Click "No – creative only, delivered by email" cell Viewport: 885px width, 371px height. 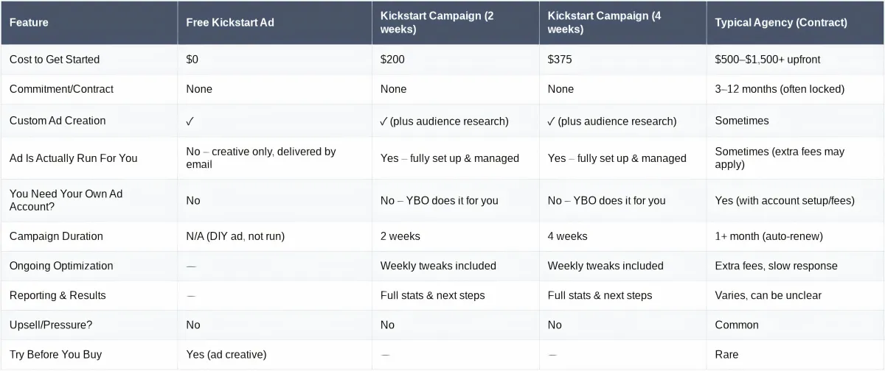(x=261, y=158)
